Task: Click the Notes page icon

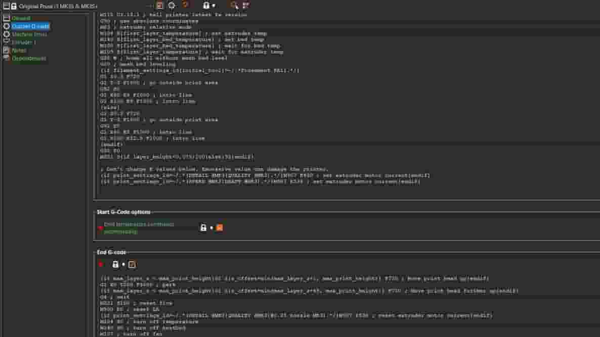Action: click(x=7, y=50)
